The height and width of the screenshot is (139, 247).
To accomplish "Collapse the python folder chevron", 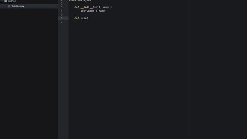I will coord(2,1).
